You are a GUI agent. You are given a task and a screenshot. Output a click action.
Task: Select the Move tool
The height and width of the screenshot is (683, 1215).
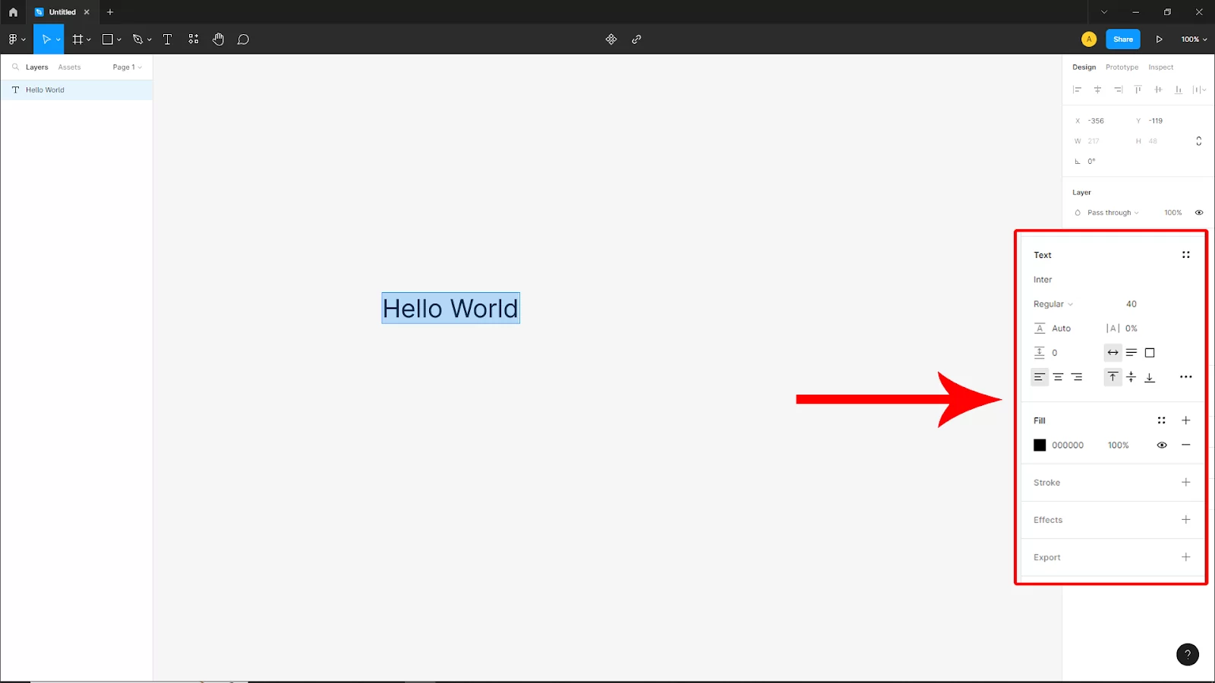tap(46, 39)
